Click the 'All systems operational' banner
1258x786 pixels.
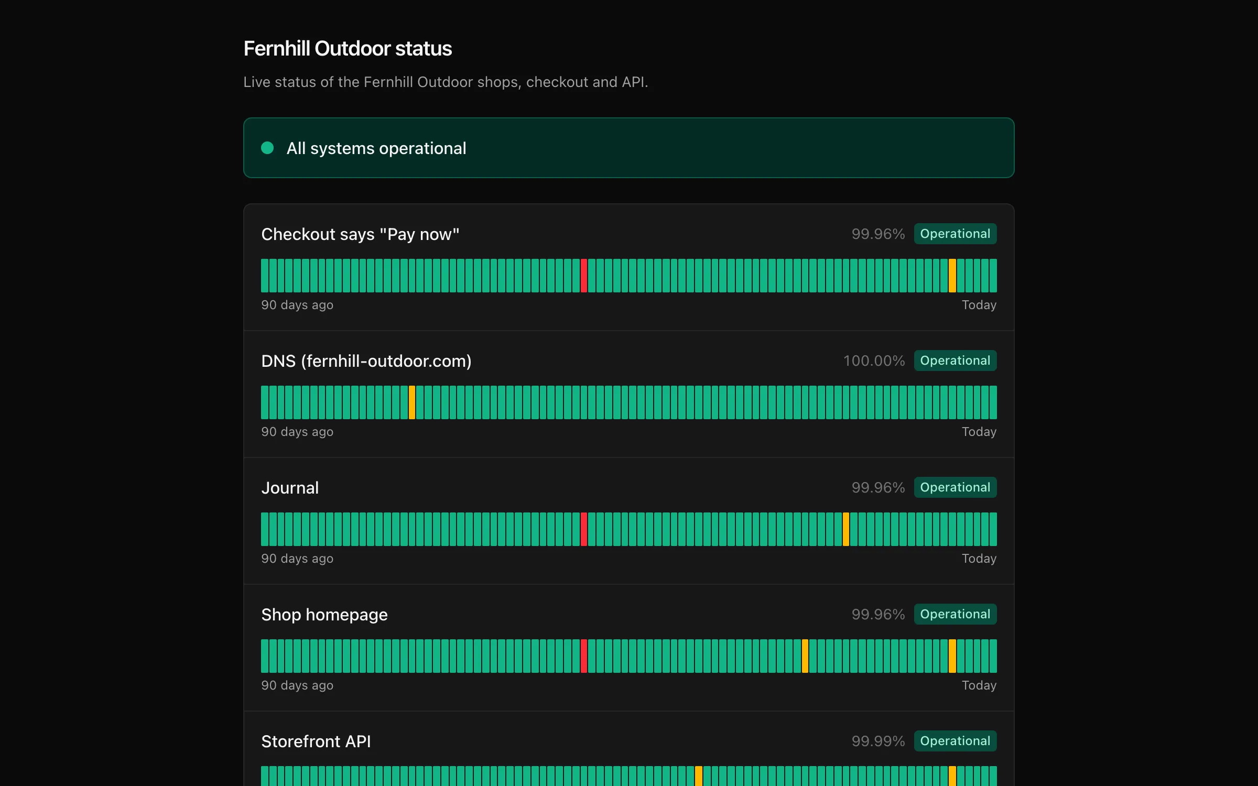point(629,148)
